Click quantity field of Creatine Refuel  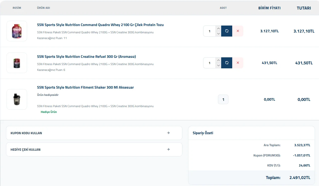tap(209, 63)
